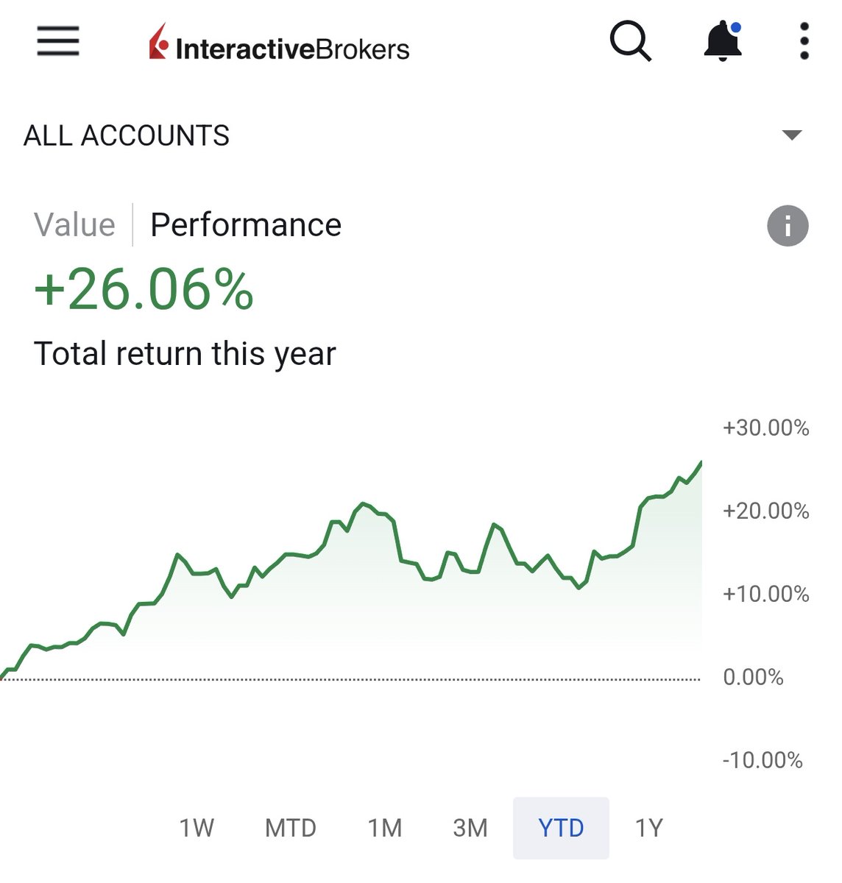Viewport: 842px width, 883px height.
Task: Switch the chart to 3M
Action: pos(470,829)
